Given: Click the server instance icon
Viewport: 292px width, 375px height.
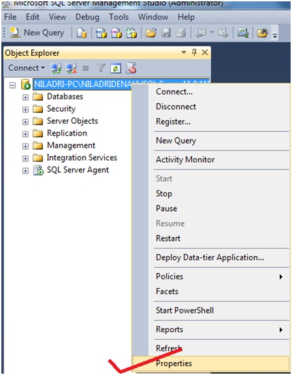Looking at the screenshot, I should pyautogui.click(x=26, y=84).
